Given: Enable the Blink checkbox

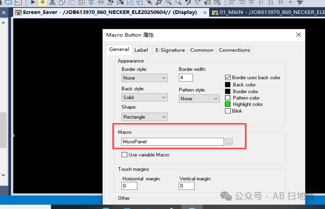Looking at the screenshot, I should [x=228, y=111].
